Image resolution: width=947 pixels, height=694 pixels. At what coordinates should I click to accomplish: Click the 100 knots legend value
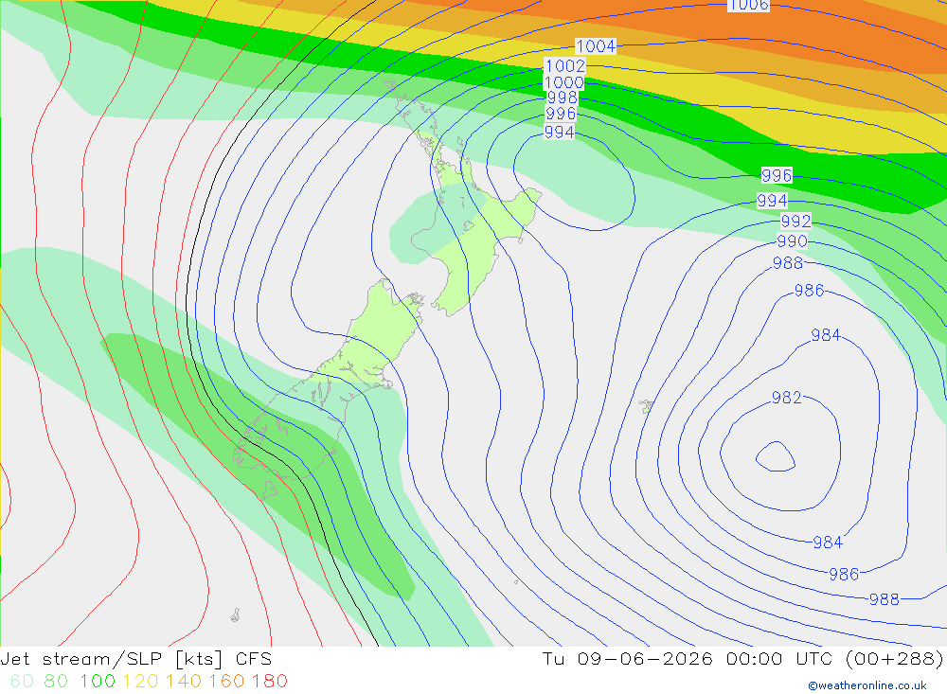(x=98, y=681)
